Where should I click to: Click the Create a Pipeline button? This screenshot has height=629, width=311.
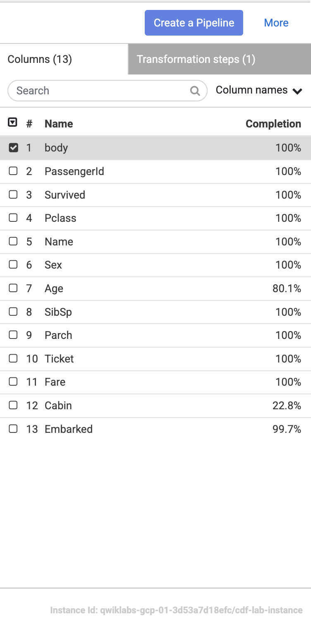coord(194,23)
